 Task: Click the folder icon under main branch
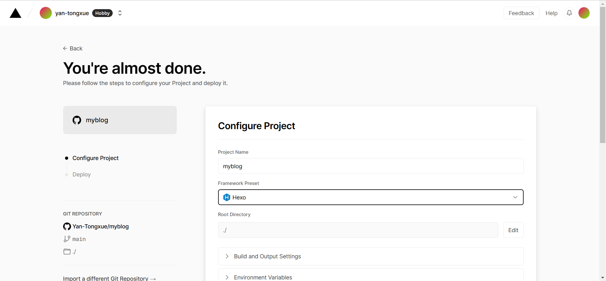point(67,251)
